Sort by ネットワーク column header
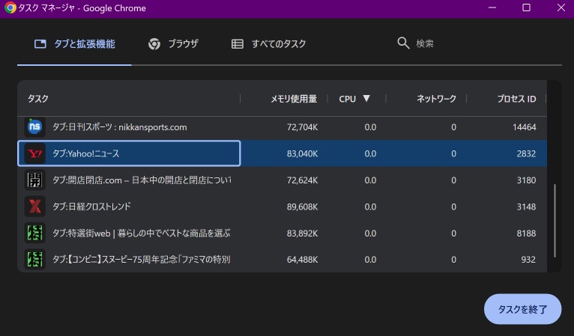The image size is (574, 336). pyautogui.click(x=436, y=99)
